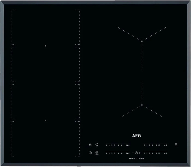The width and height of the screenshot is (191, 167).
Task: Tap the chef hat function icon
Action: point(97,145)
